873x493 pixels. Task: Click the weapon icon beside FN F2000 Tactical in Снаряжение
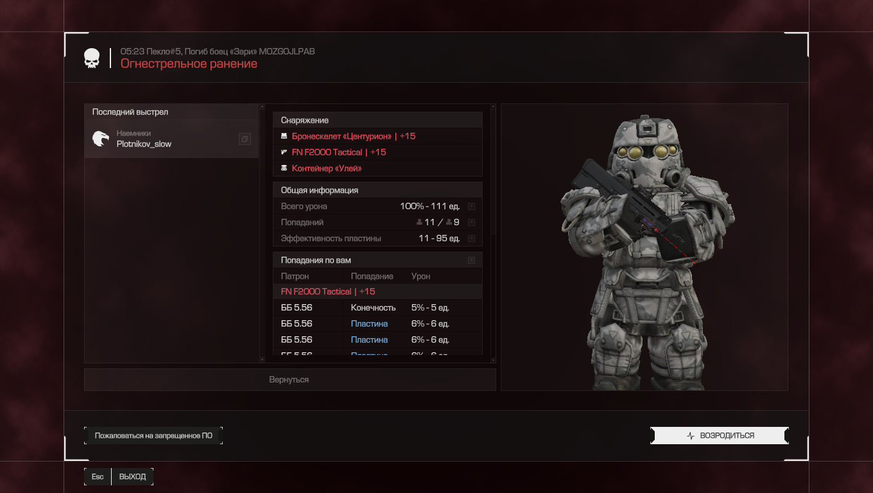click(284, 152)
